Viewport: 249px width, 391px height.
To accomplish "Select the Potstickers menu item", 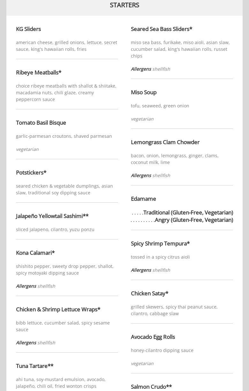I will (x=31, y=173).
